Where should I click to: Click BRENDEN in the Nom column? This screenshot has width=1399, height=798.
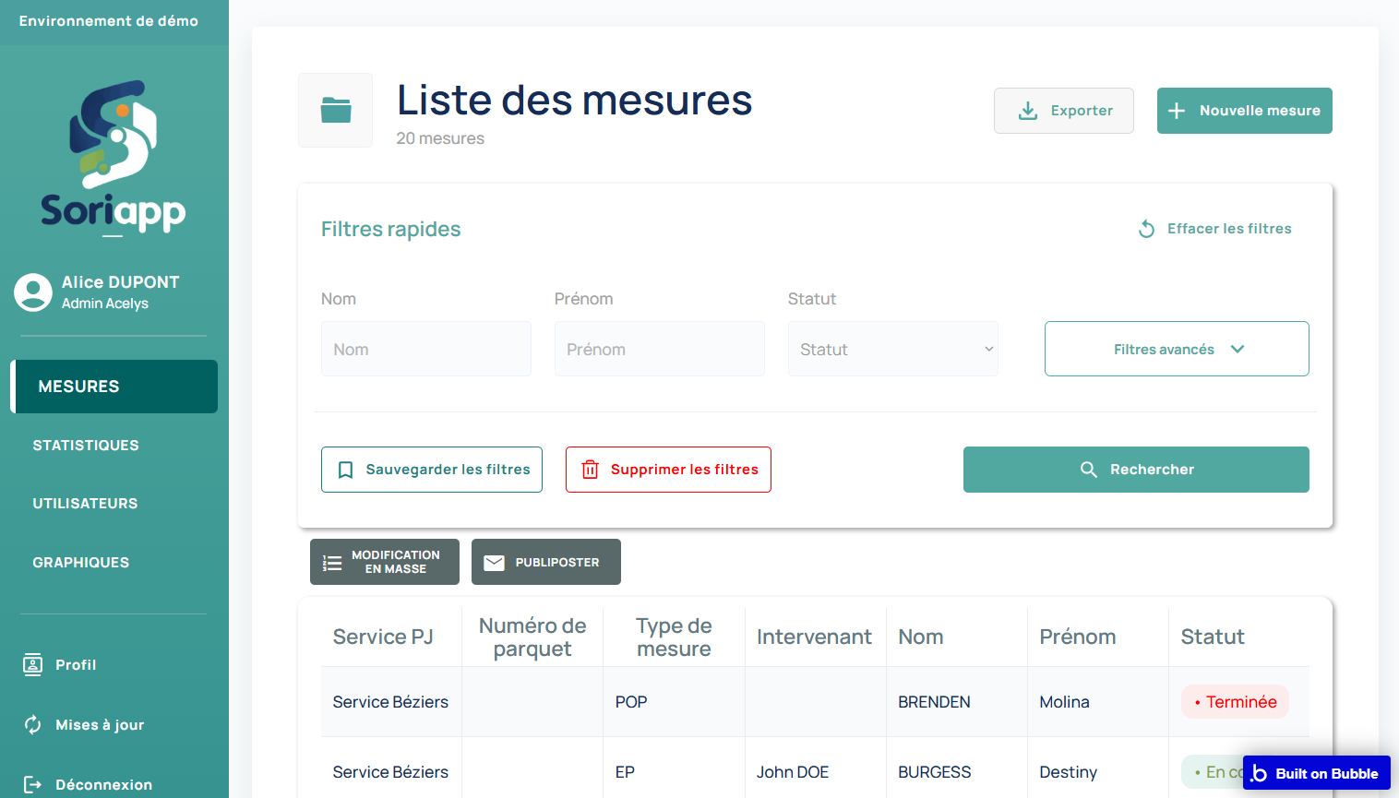[x=934, y=702]
